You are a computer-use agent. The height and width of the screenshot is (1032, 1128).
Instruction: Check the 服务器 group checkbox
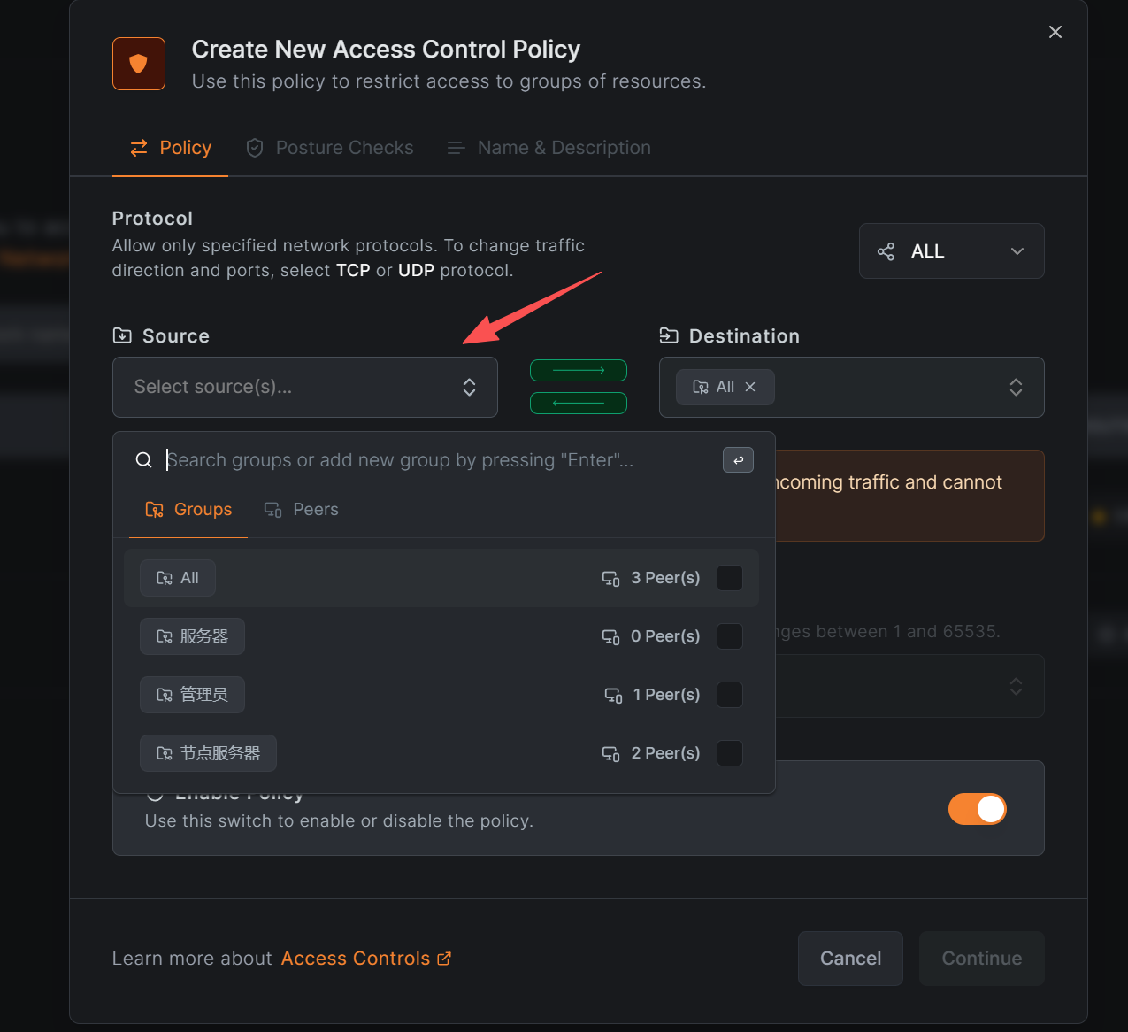pyautogui.click(x=729, y=636)
